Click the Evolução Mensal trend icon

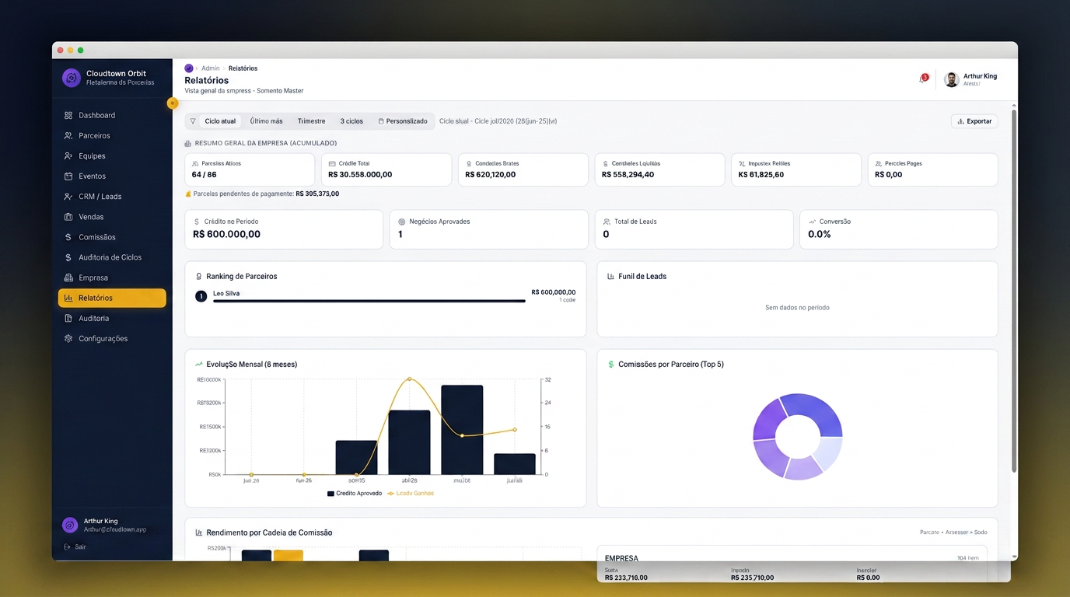[x=199, y=364]
